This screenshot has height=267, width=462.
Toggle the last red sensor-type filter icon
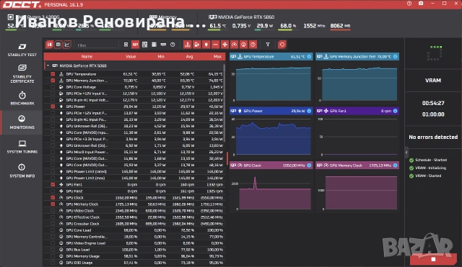click(x=253, y=45)
